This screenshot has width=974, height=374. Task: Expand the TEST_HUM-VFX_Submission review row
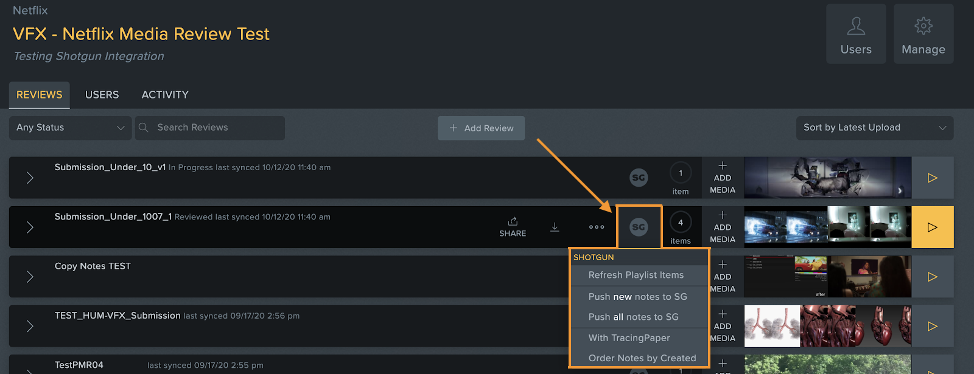pyautogui.click(x=30, y=327)
